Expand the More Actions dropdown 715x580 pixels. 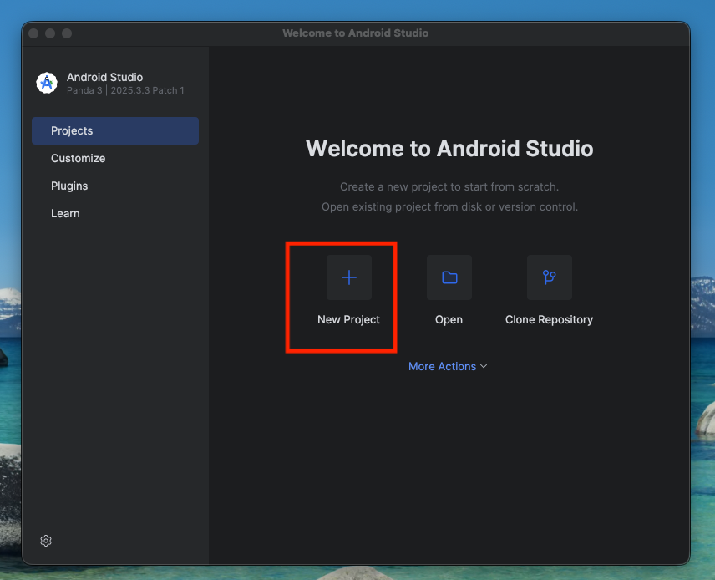[448, 366]
